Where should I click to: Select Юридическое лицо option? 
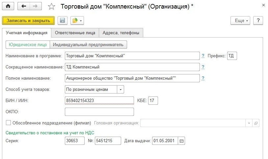28,44
